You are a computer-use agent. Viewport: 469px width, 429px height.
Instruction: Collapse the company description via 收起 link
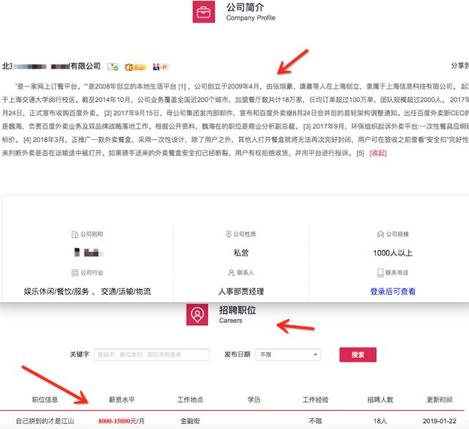click(378, 153)
